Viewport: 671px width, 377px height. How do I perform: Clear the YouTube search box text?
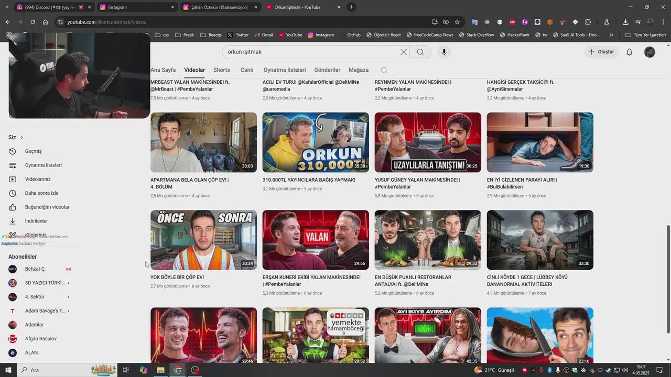[404, 52]
